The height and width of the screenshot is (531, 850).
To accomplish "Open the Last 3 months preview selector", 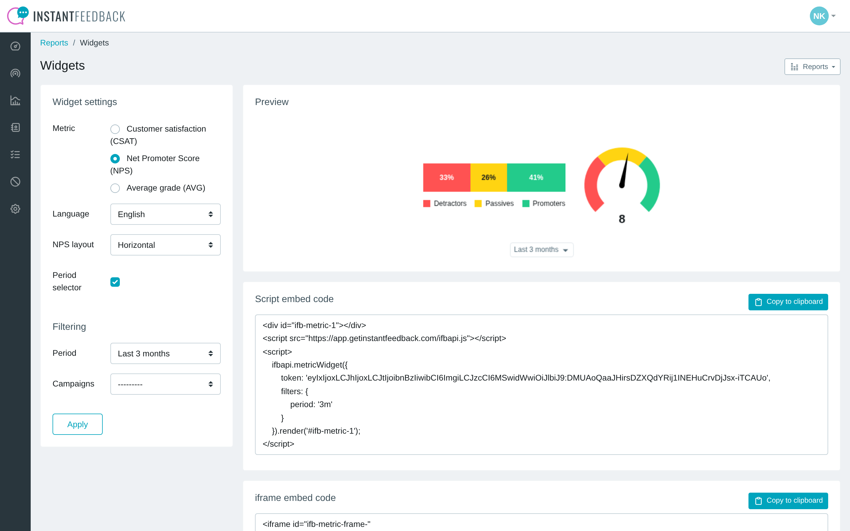I will (x=541, y=250).
